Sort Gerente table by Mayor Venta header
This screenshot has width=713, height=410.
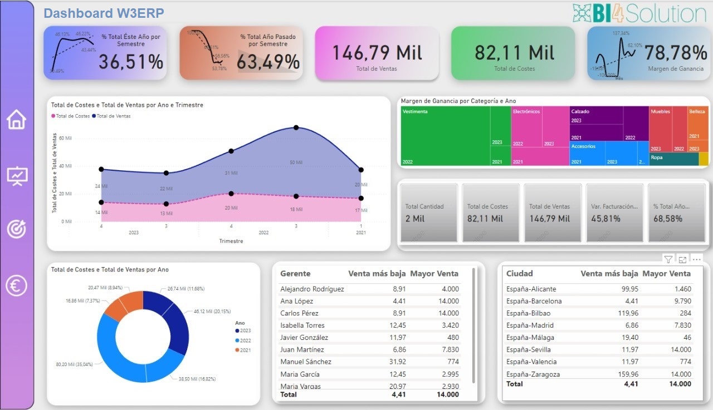click(x=434, y=274)
